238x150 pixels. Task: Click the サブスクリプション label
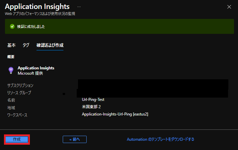(x=20, y=85)
